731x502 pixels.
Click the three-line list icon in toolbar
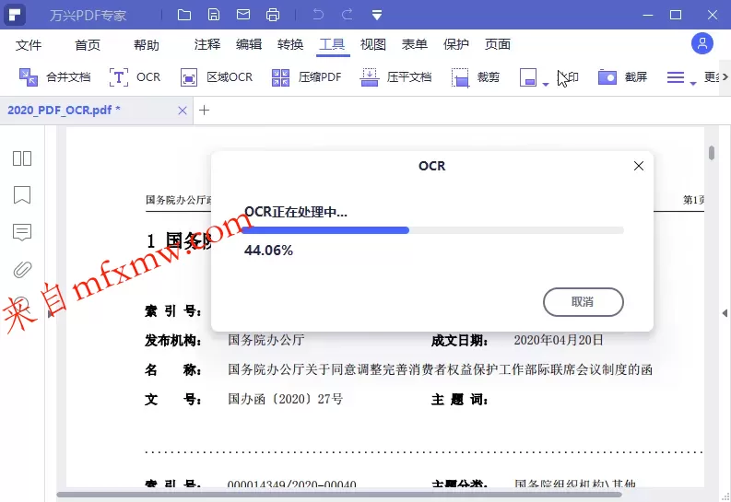676,77
